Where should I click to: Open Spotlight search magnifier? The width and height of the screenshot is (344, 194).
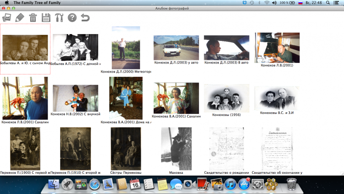328,3
